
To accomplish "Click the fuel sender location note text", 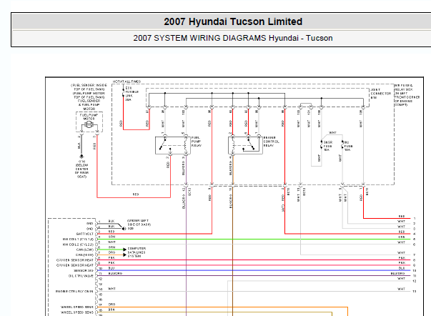I will click(89, 97).
